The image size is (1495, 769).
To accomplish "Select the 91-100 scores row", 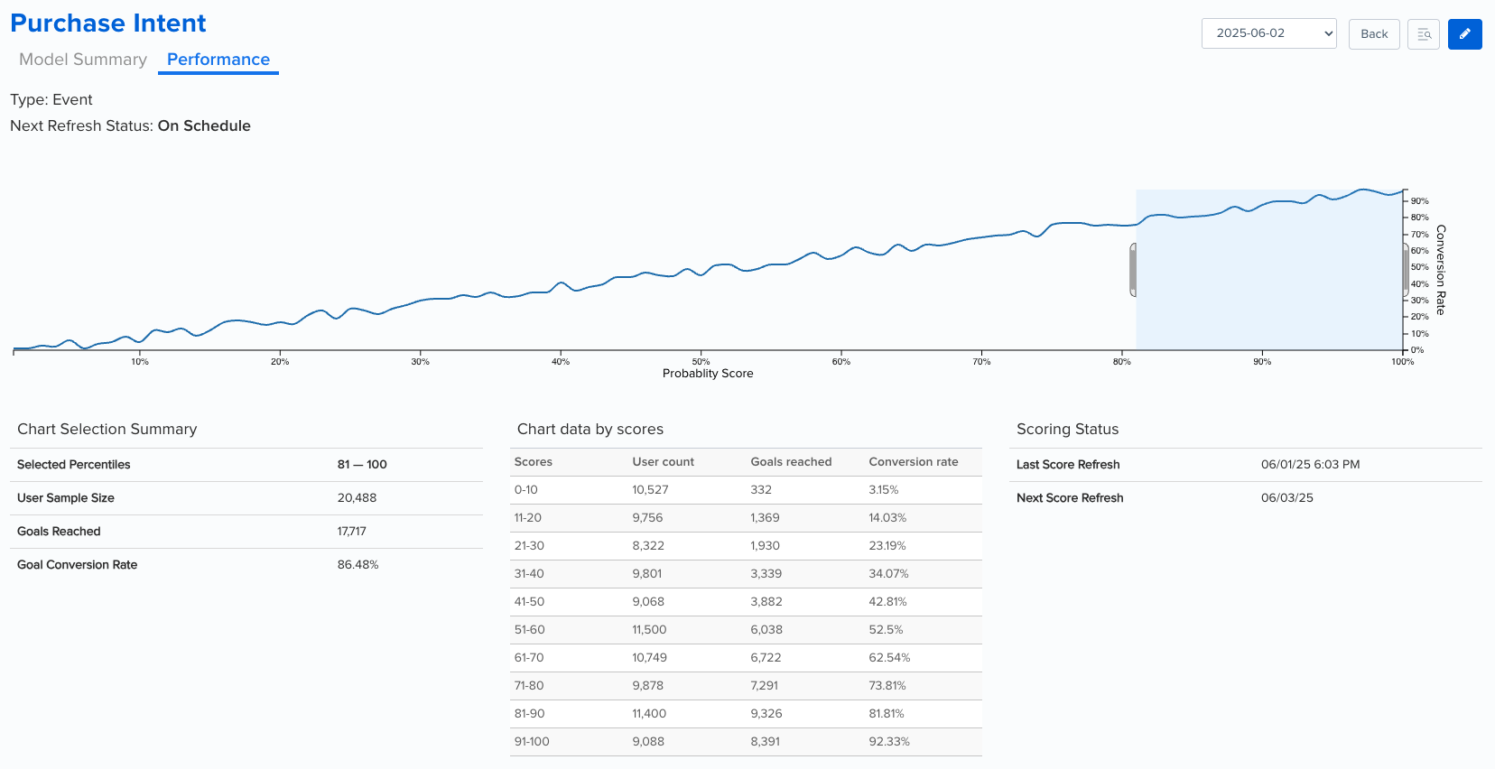I will point(746,742).
